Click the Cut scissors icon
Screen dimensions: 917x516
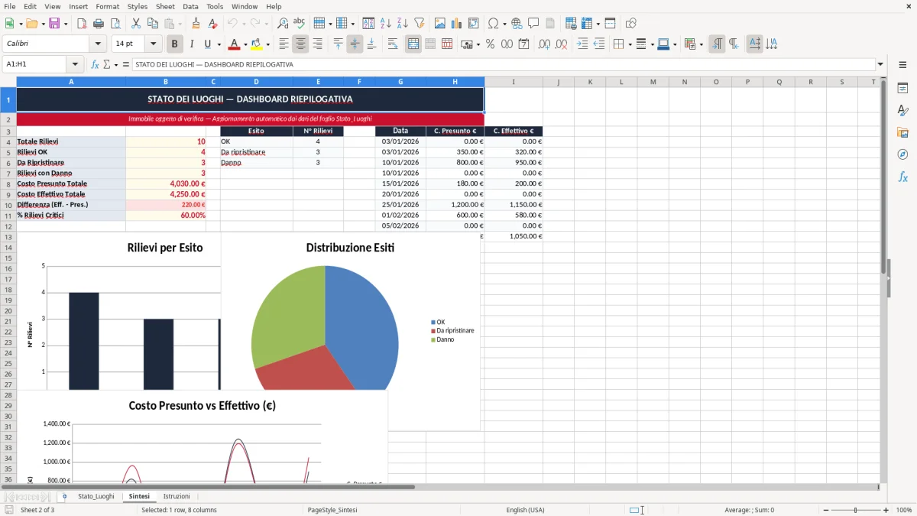[x=135, y=24]
